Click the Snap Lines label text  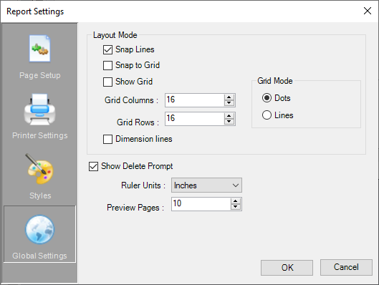pyautogui.click(x=135, y=49)
